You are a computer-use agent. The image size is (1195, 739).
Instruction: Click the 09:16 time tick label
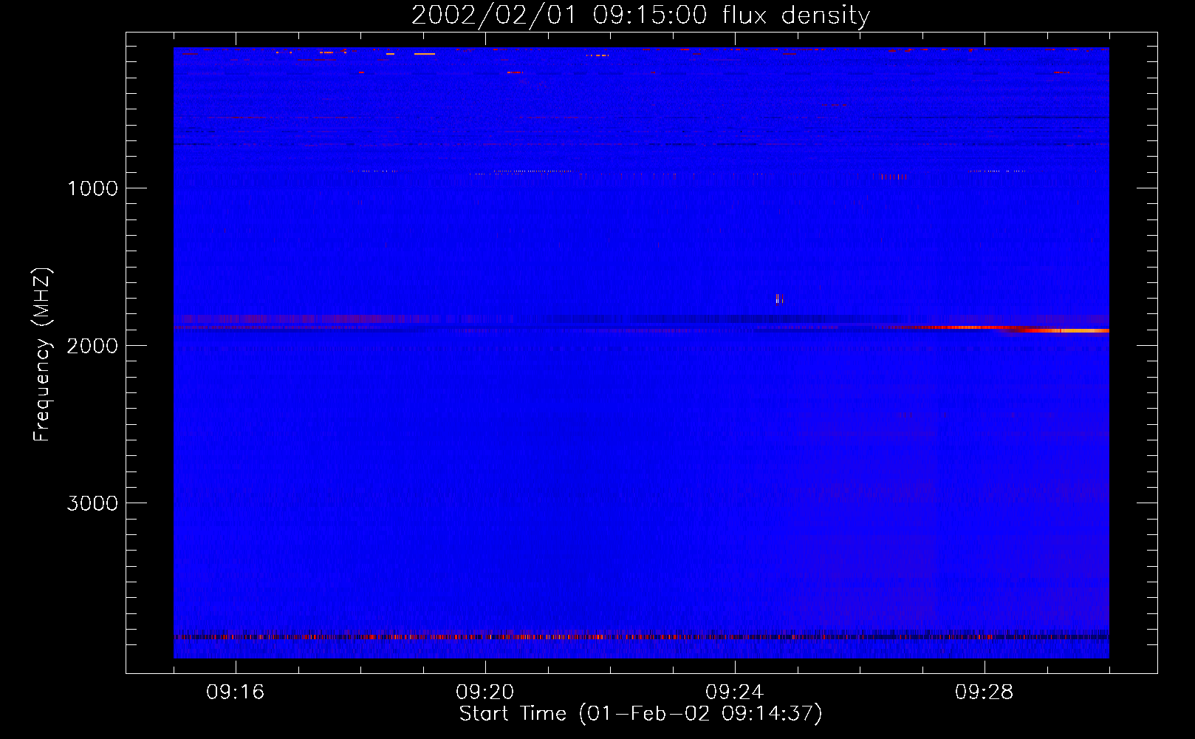(235, 692)
